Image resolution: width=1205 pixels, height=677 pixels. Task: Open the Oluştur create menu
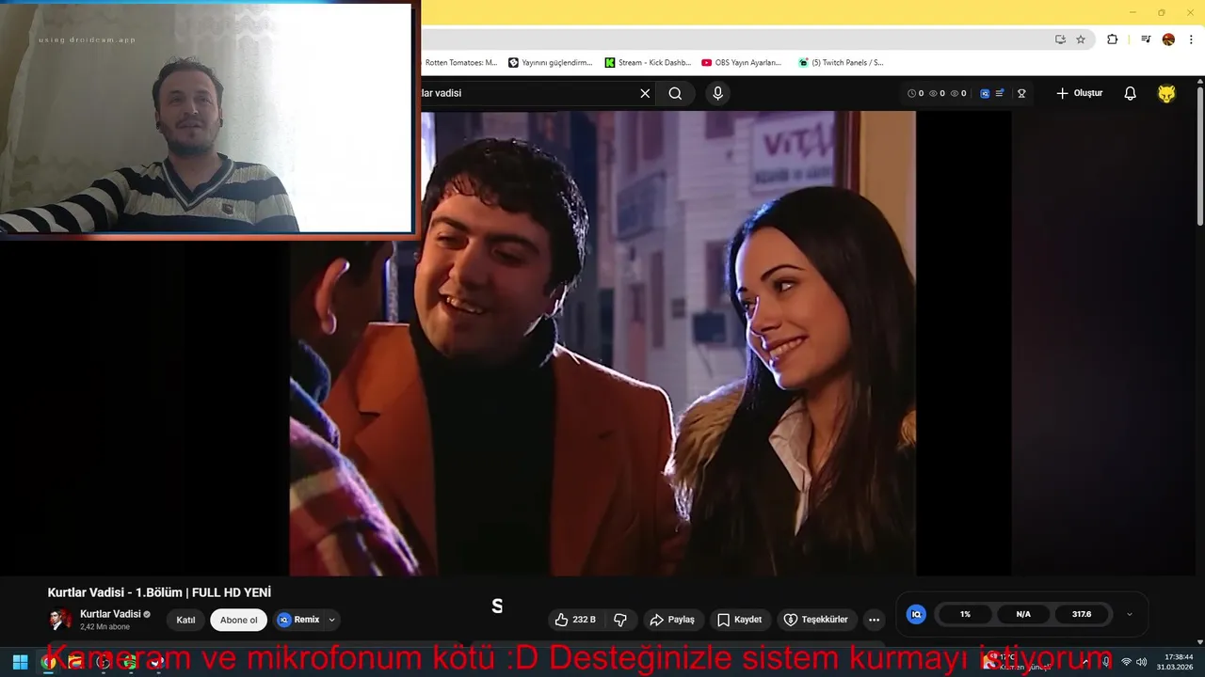coord(1079,93)
